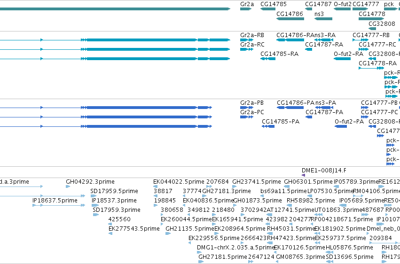Screen dimensions: 400x264
Task: Click the ns3 gene label
Action: tap(319, 14)
